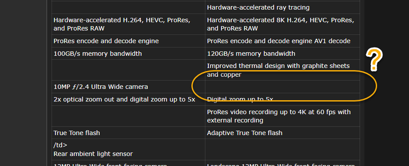Click the 'Adaptive True Tone flash' cell

(282, 133)
